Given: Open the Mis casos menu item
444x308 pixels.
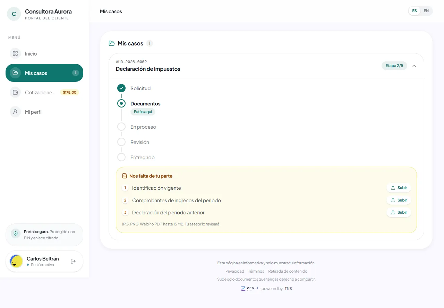Looking at the screenshot, I should tap(44, 73).
